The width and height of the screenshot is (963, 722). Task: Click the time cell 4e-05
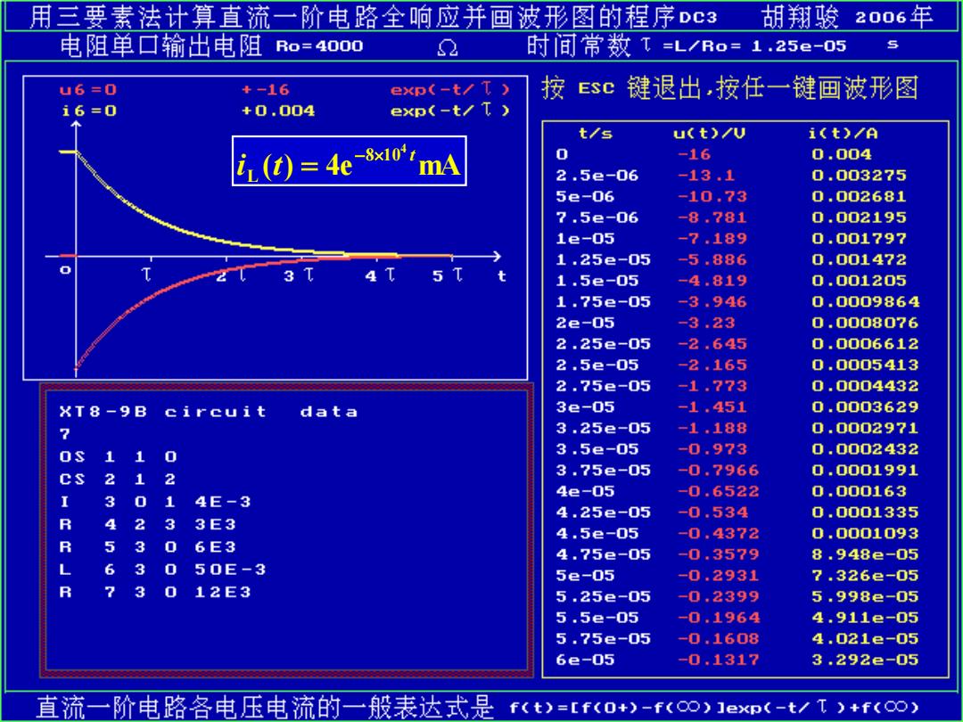point(585,491)
